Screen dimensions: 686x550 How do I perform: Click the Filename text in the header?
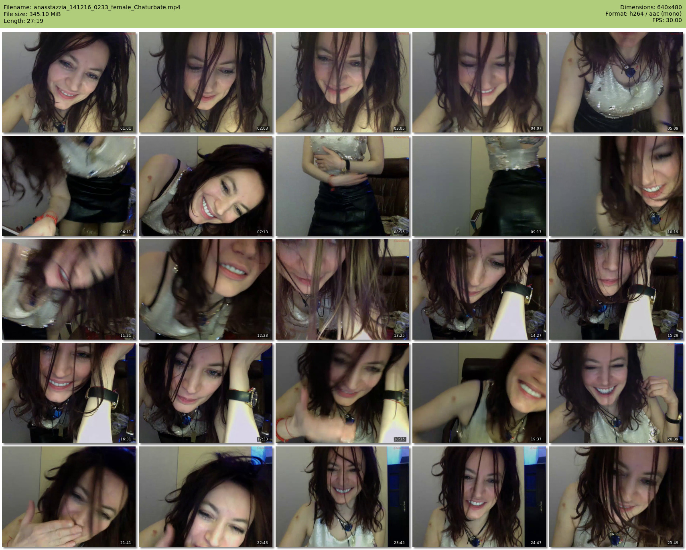pyautogui.click(x=92, y=7)
